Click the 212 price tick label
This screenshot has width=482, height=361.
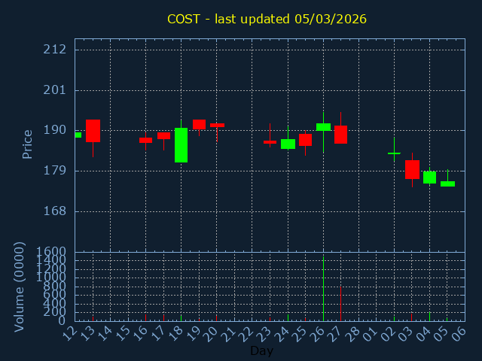pos(55,50)
